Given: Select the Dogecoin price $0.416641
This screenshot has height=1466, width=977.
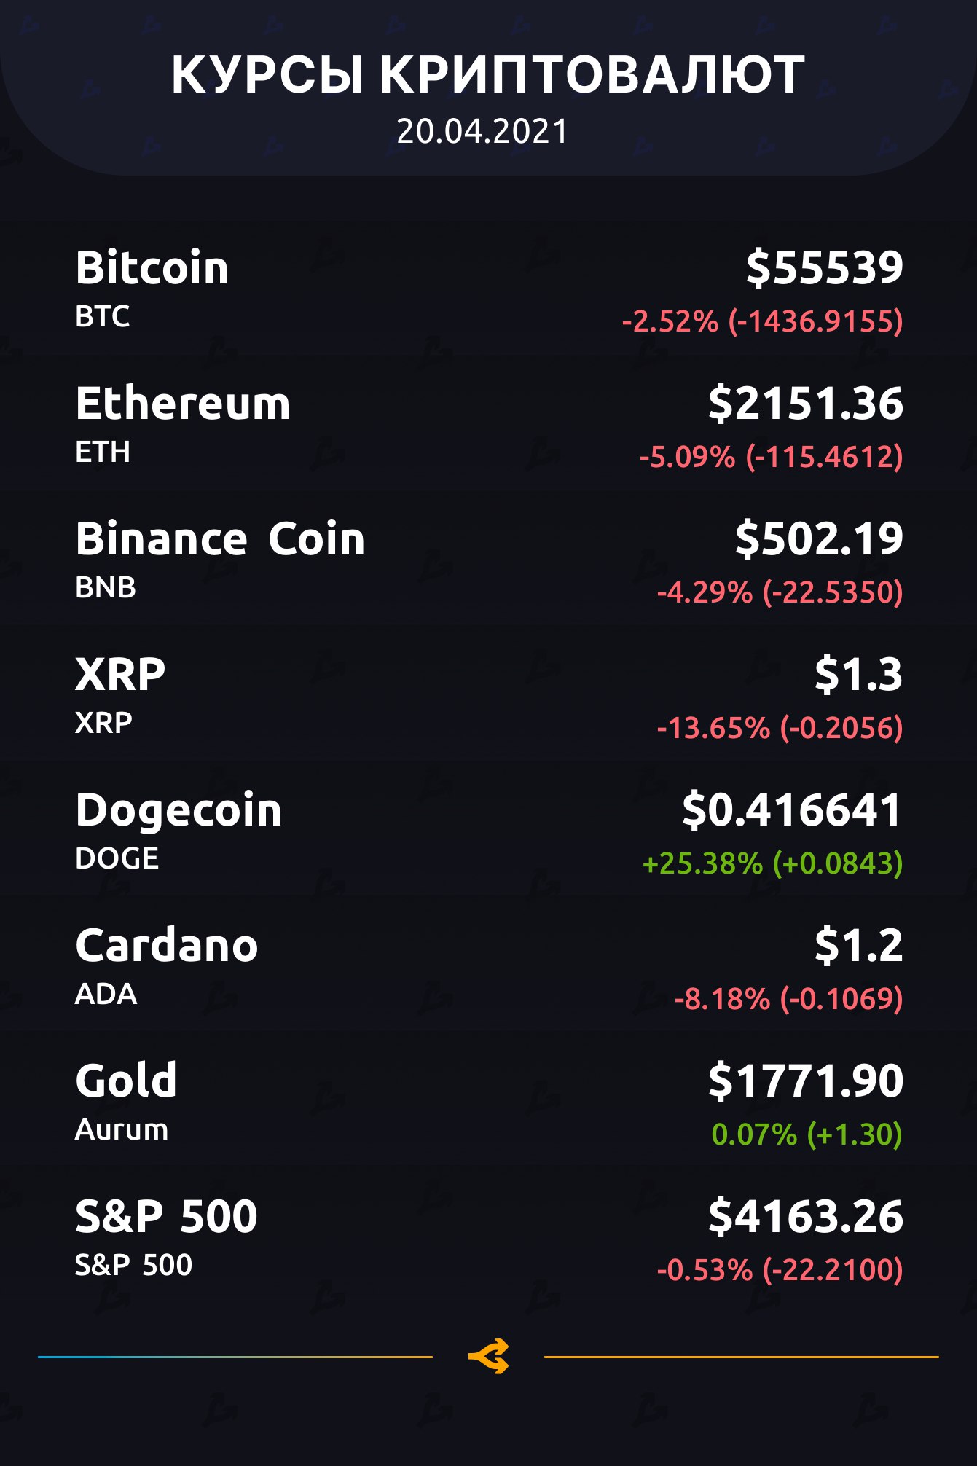Looking at the screenshot, I should (x=792, y=810).
